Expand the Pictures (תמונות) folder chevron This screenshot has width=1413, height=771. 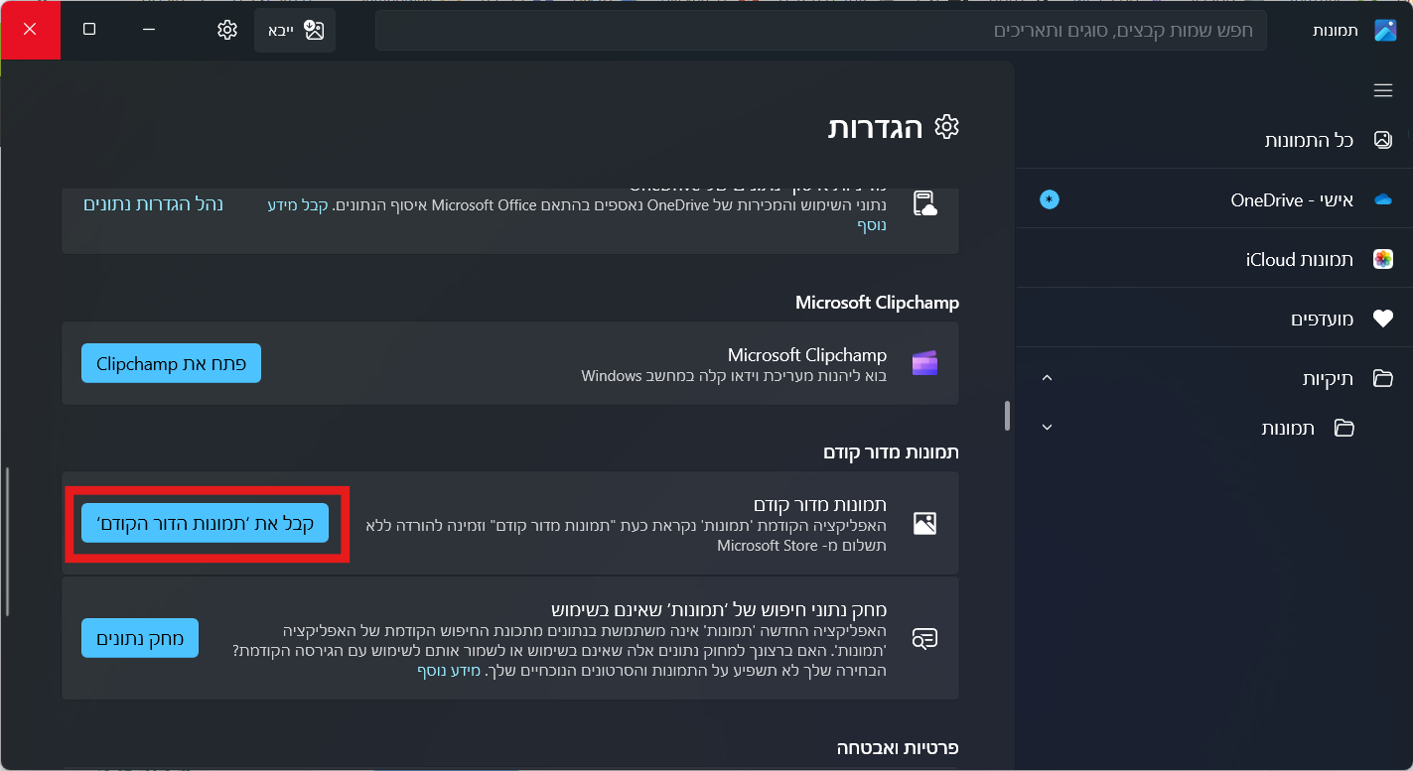click(1047, 428)
